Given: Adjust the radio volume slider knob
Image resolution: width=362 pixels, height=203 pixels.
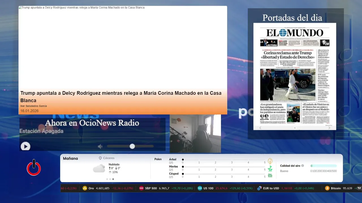Looking at the screenshot, I should click(132, 146).
